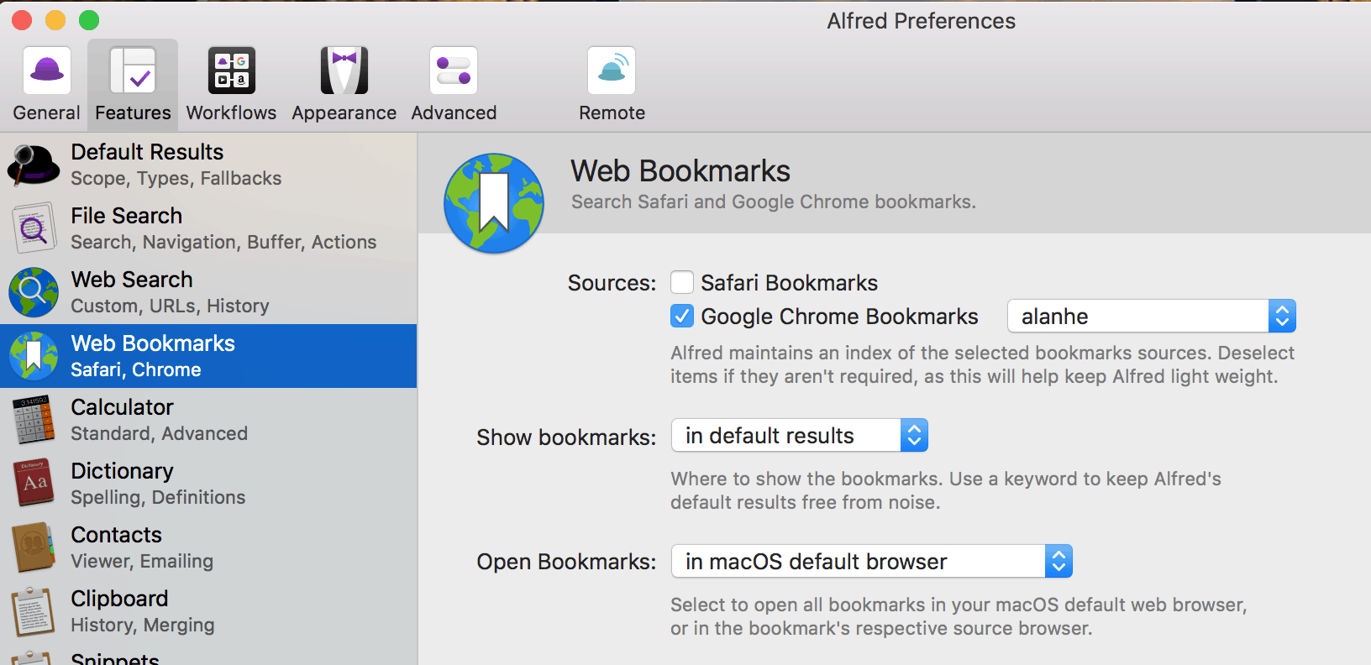Uncheck the Google Chrome Bookmarks checkbox
1371x665 pixels.
coord(682,316)
